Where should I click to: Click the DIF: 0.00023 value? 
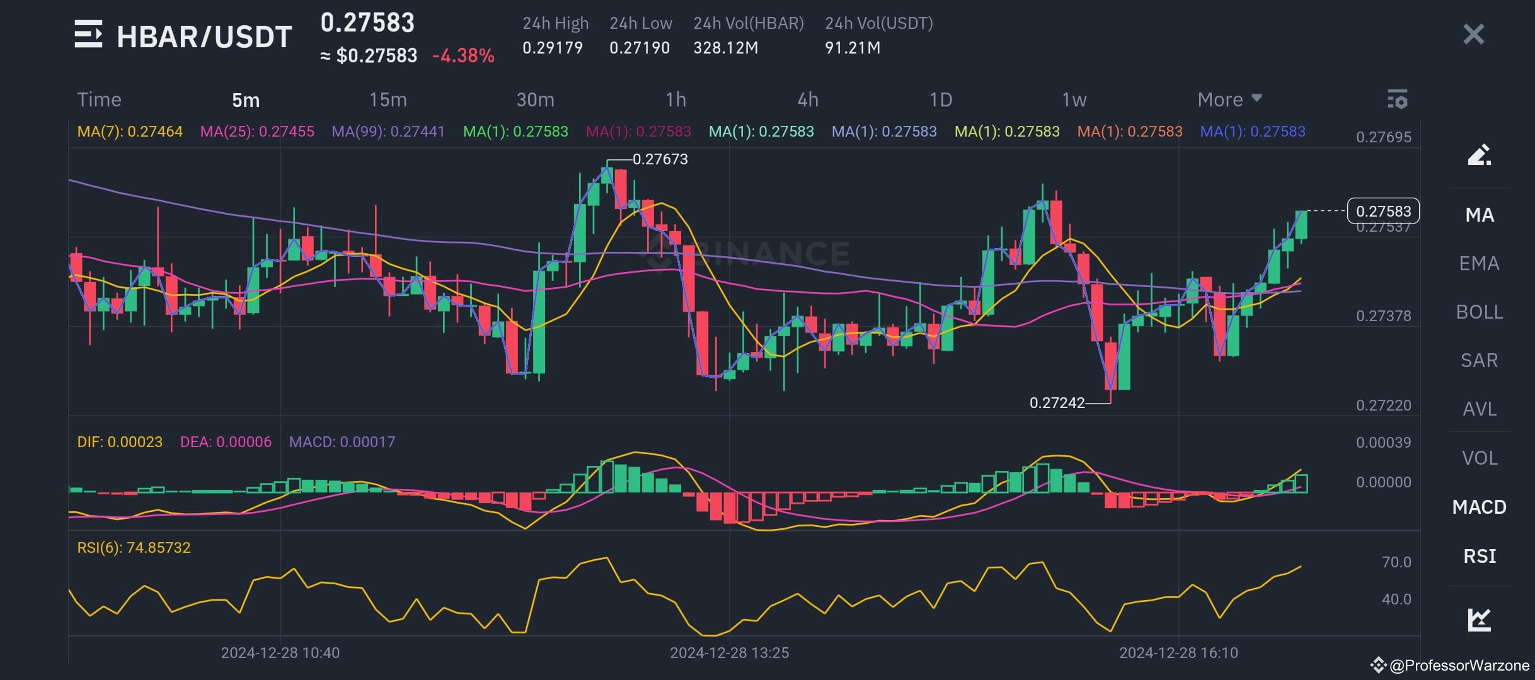(x=120, y=442)
